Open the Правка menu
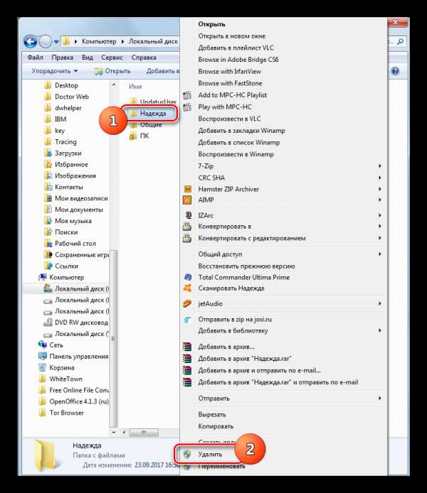Image resolution: width=427 pixels, height=493 pixels. click(63, 58)
